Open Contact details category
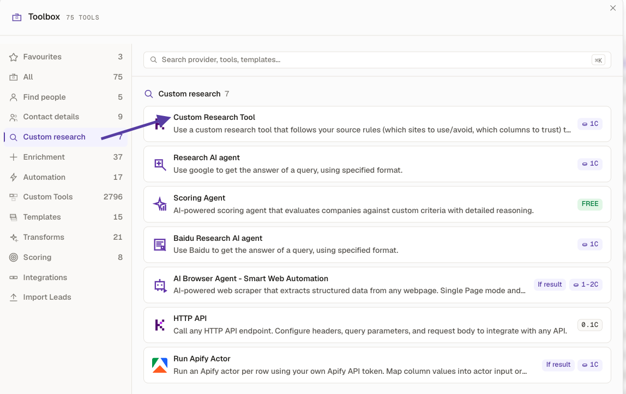This screenshot has height=394, width=626. (65, 117)
